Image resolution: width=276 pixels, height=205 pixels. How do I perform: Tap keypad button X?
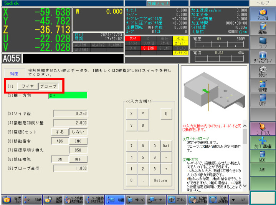[x=132, y=114]
